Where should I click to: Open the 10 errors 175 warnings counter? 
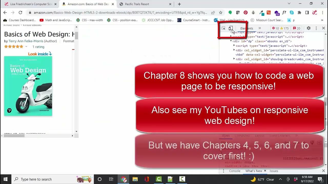pos(280,28)
